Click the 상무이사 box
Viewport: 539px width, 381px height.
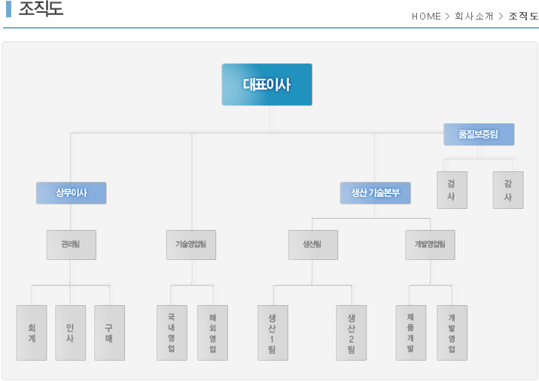coord(72,193)
